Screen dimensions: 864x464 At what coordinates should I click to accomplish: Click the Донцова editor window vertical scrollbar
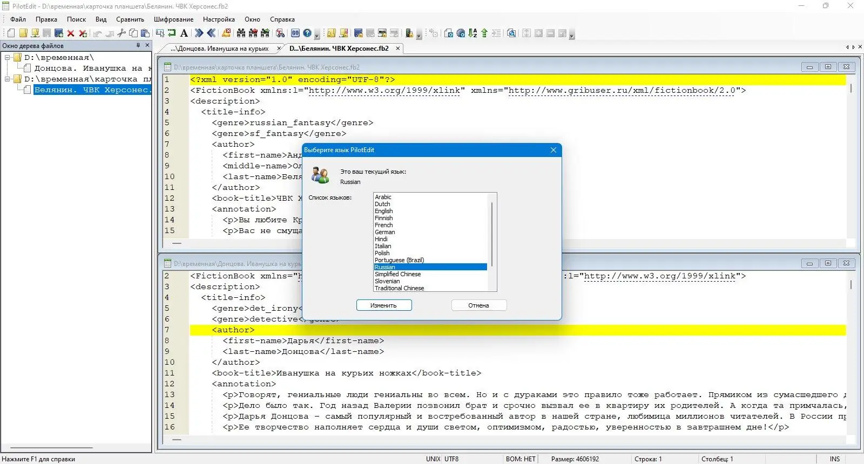(851, 353)
